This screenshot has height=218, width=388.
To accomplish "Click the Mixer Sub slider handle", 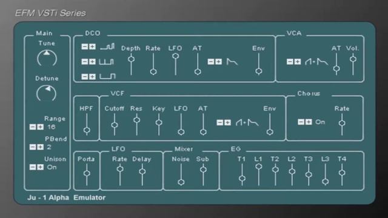I will point(203,170).
